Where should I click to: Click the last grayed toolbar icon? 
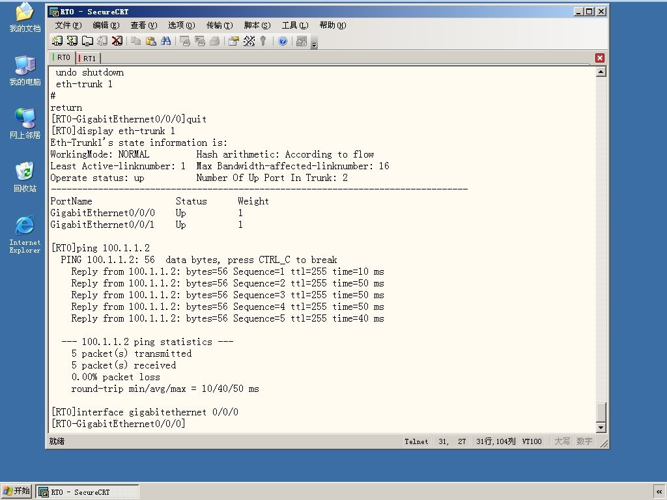301,41
